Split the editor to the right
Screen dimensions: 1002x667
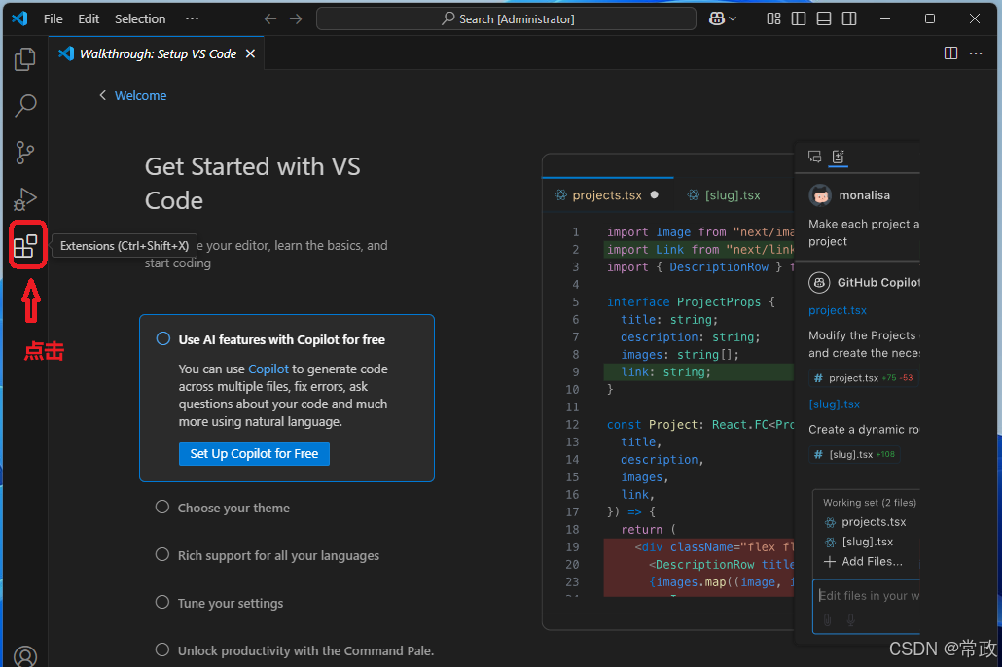pos(950,53)
